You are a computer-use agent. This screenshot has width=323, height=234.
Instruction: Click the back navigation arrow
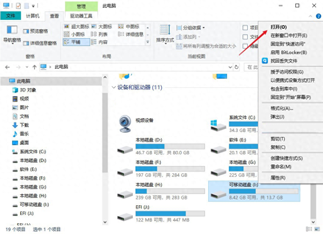pyautogui.click(x=7, y=67)
